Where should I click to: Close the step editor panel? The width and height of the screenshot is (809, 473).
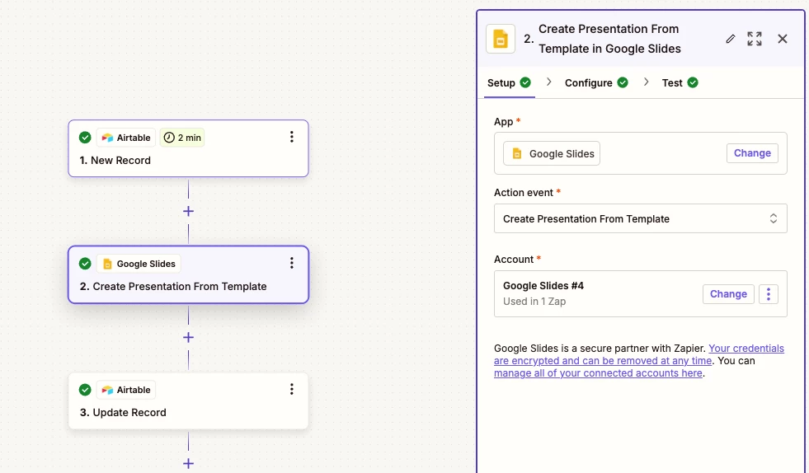[x=783, y=39]
